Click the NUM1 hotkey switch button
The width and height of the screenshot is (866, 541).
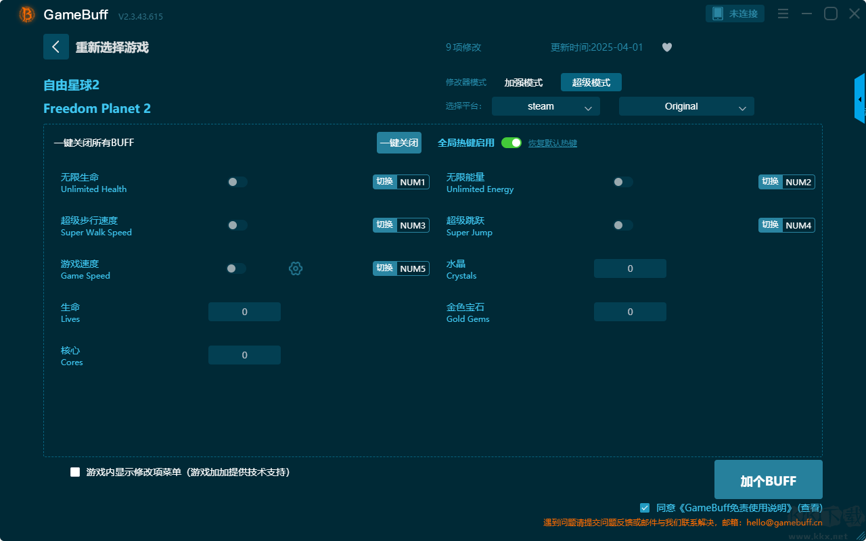pyautogui.click(x=401, y=182)
